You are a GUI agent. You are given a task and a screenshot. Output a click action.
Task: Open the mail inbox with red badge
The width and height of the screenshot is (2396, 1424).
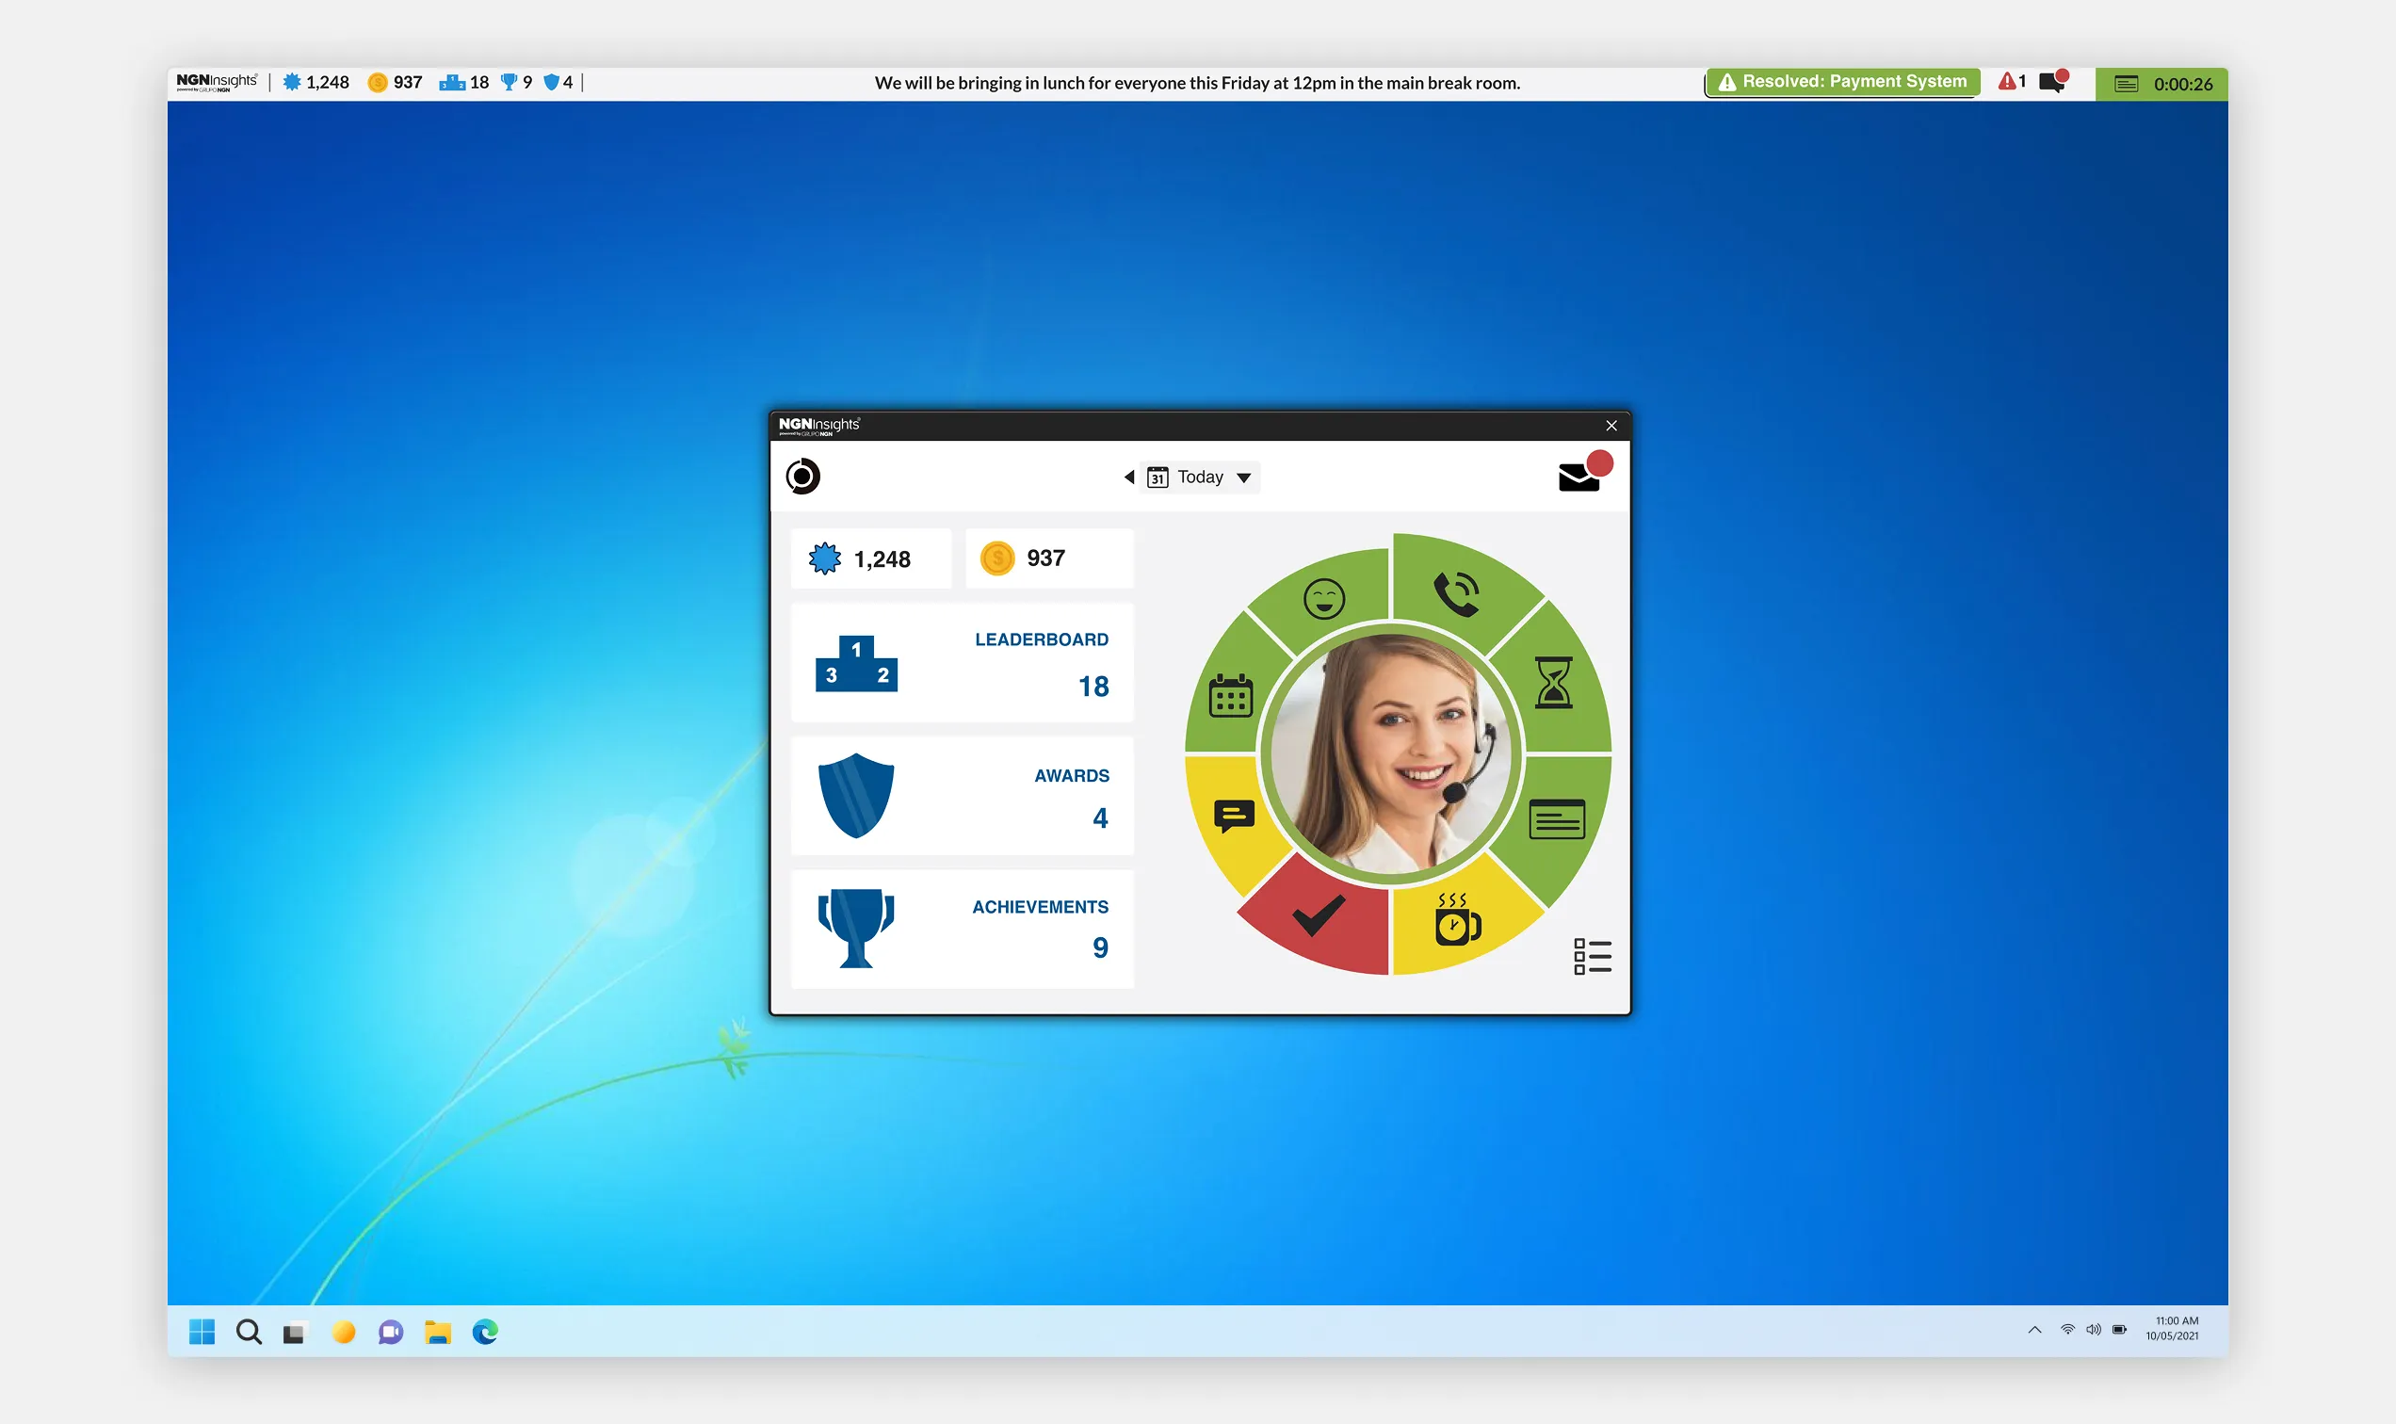[x=1583, y=473]
